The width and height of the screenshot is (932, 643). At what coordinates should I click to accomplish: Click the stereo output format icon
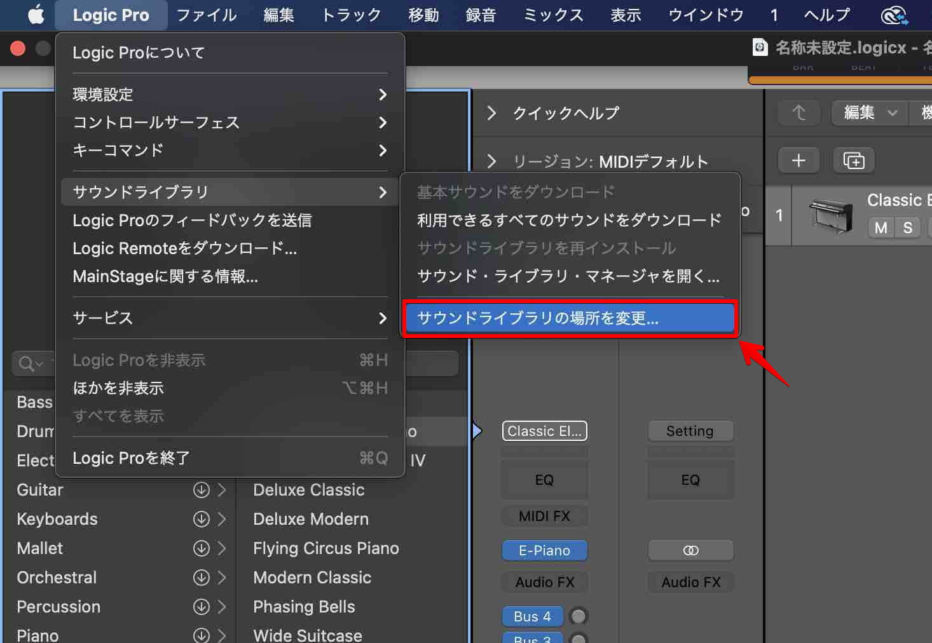click(690, 550)
